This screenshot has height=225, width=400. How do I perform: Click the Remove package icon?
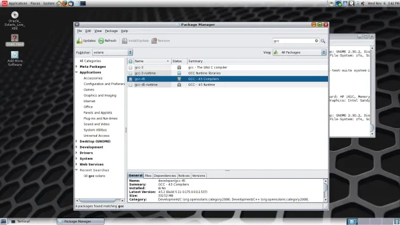coord(154,41)
